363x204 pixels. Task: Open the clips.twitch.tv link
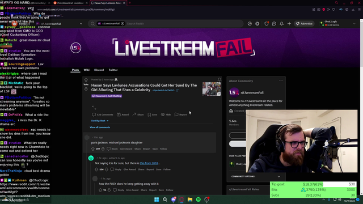click(x=165, y=90)
